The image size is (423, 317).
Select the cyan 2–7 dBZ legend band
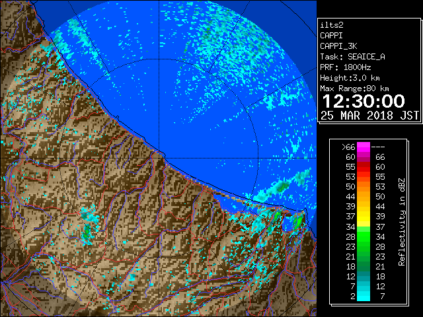point(364,297)
